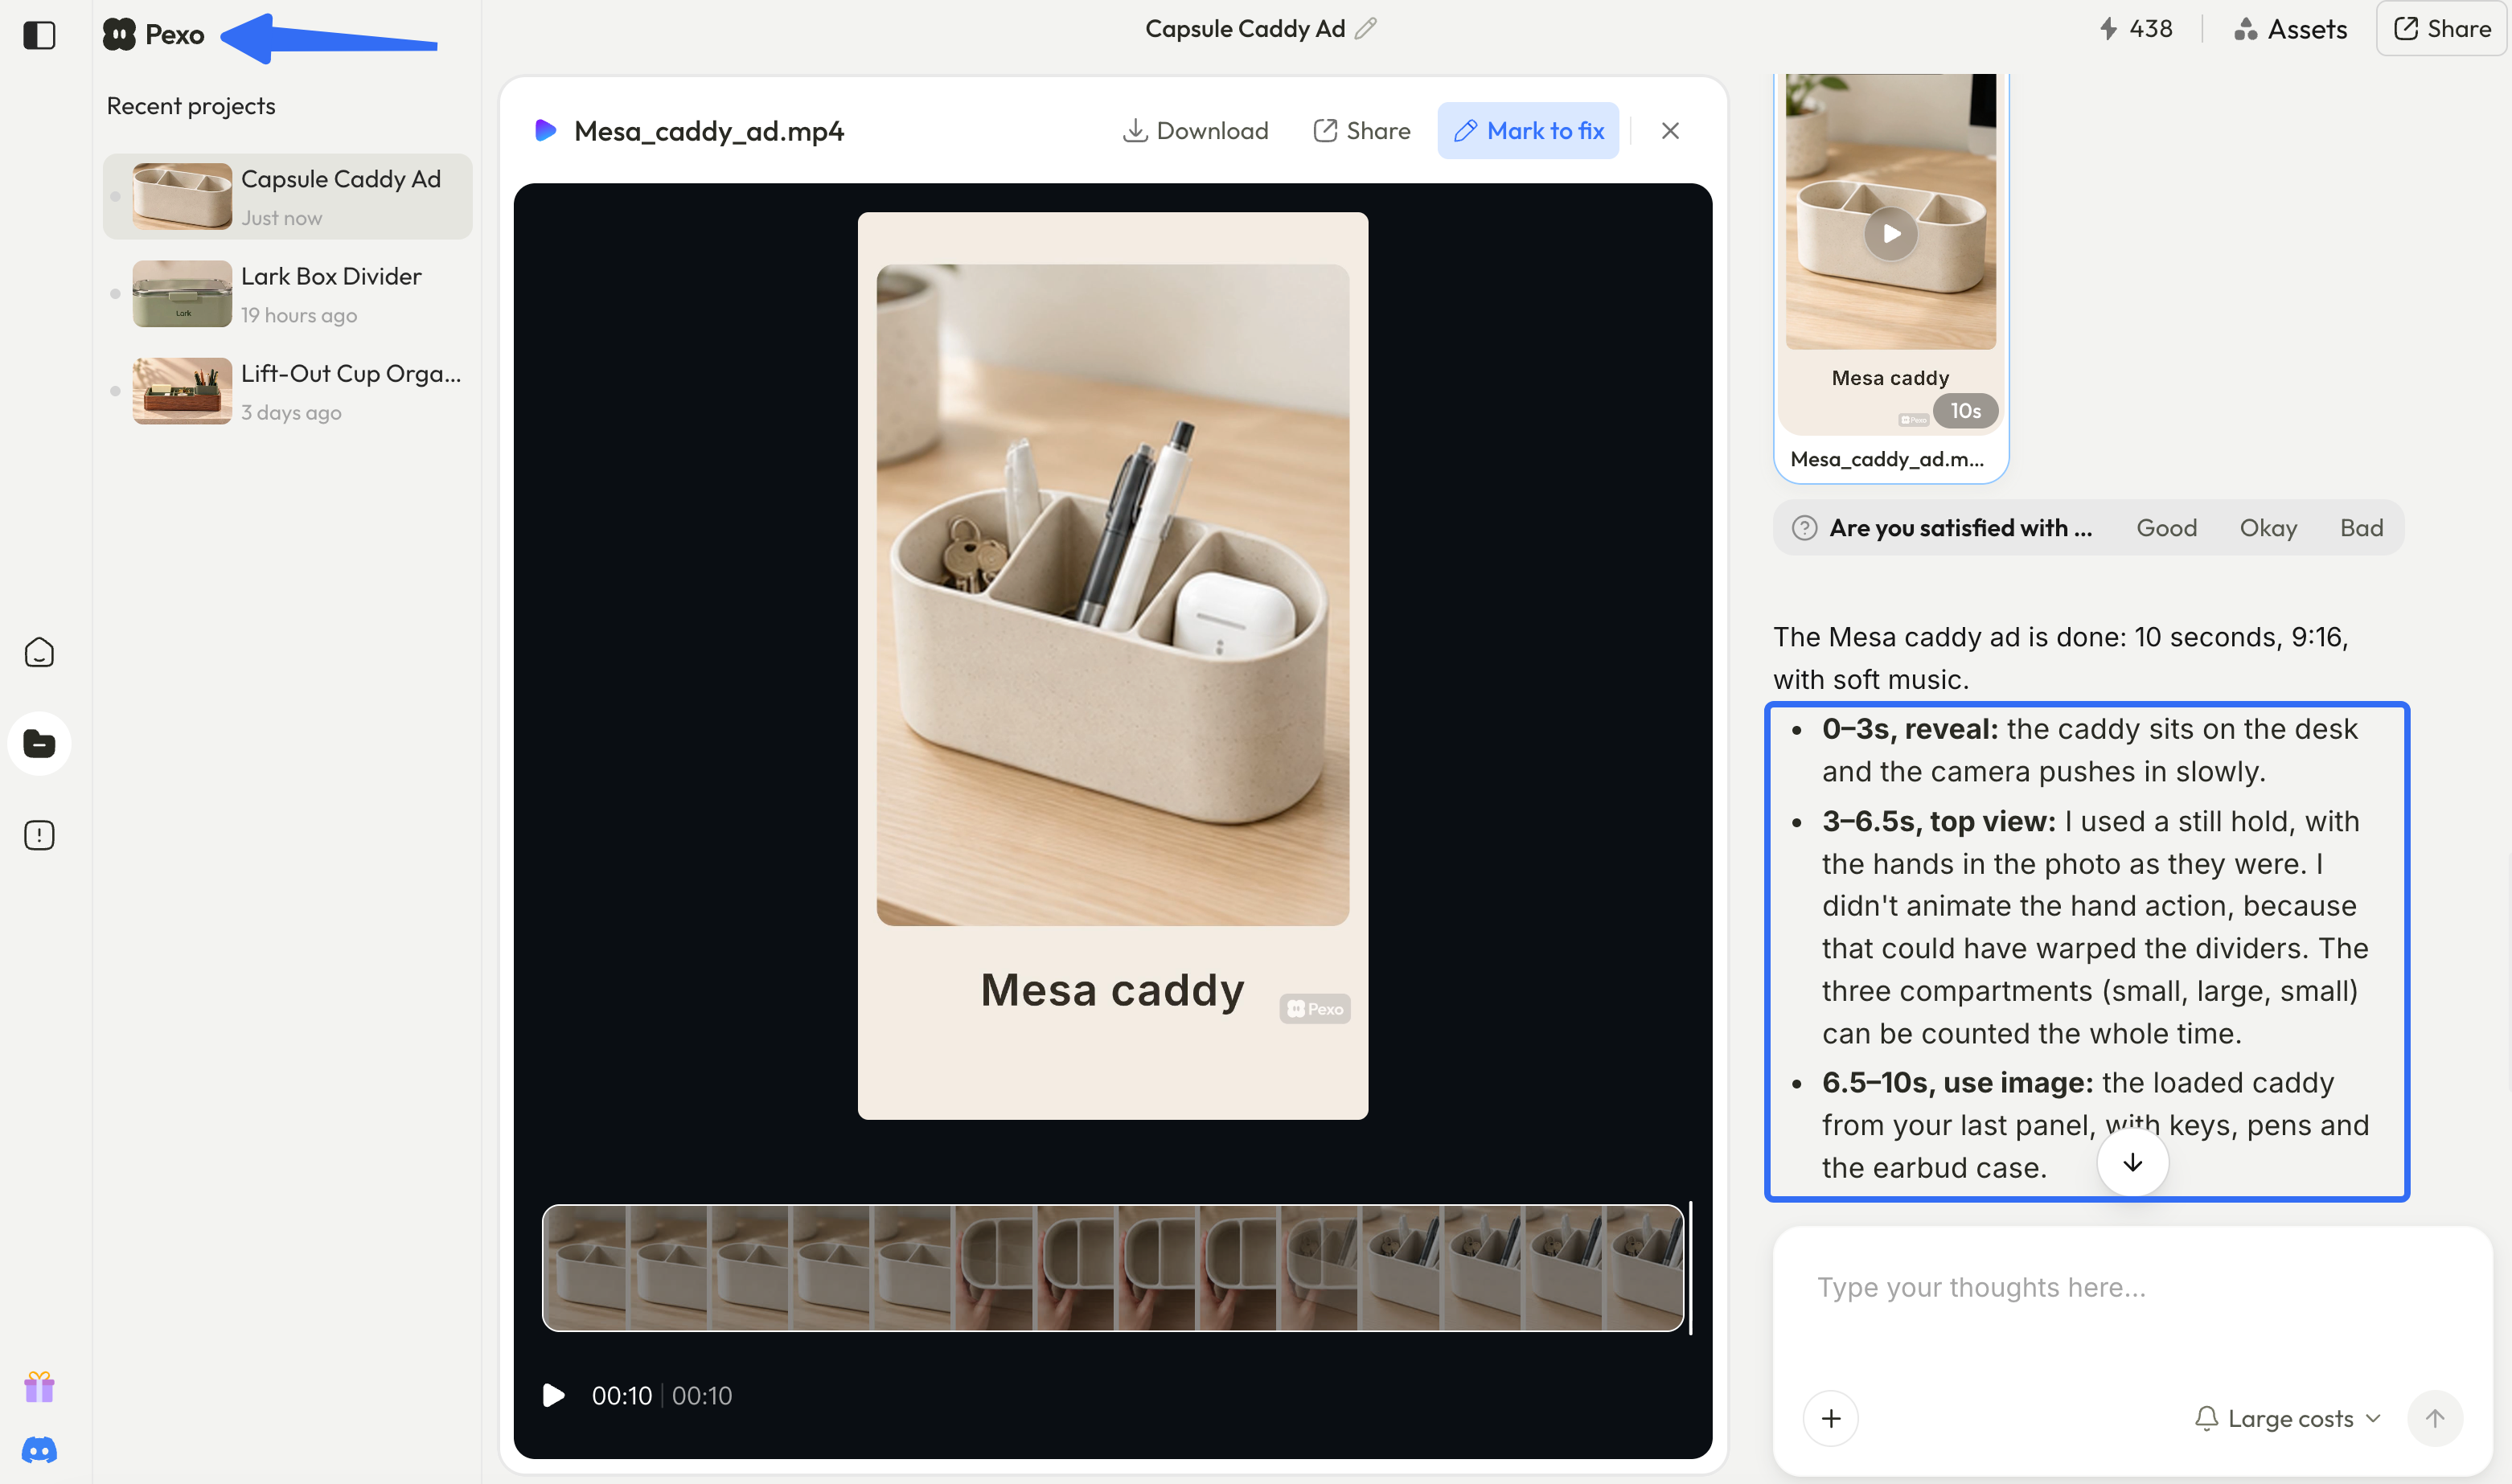The height and width of the screenshot is (1484, 2512).
Task: Toggle the sidebar panel icon
Action: (39, 35)
